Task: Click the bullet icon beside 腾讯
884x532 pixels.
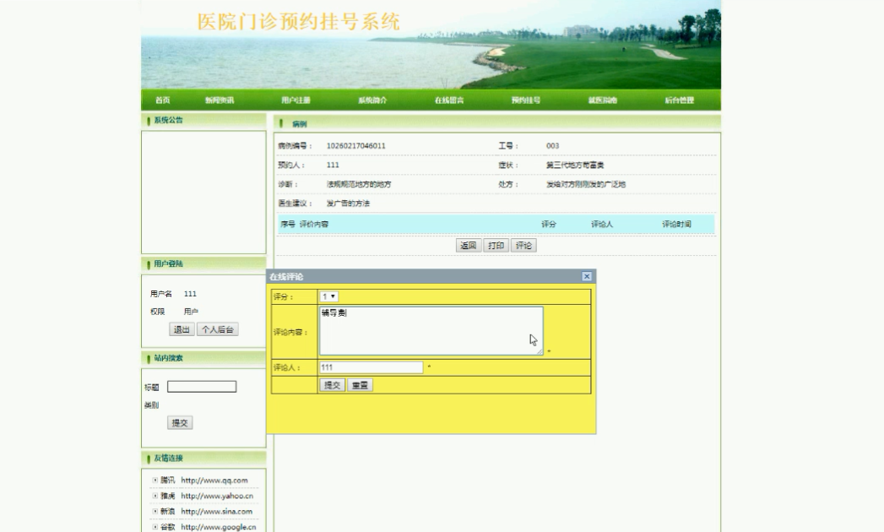Action: tap(155, 480)
